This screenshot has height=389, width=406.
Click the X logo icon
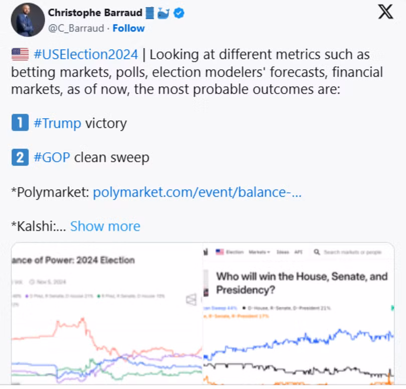pos(385,12)
